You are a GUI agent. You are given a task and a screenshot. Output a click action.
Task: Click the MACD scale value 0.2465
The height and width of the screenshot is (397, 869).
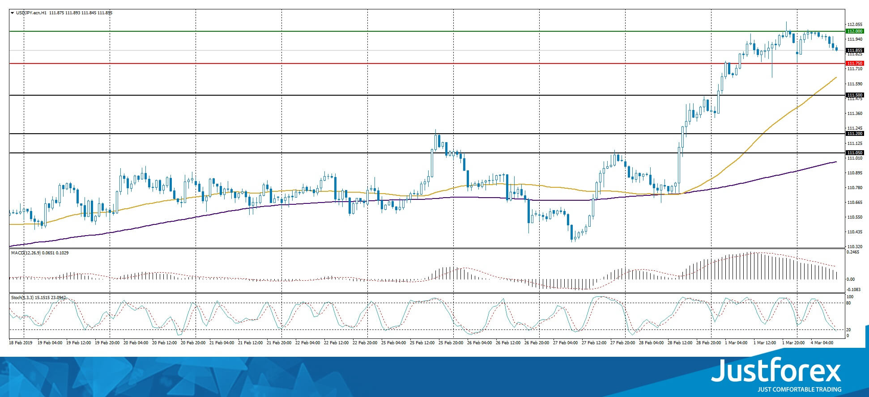(x=853, y=253)
